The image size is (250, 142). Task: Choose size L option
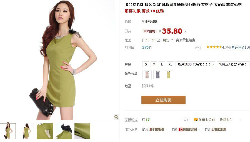pos(162,64)
